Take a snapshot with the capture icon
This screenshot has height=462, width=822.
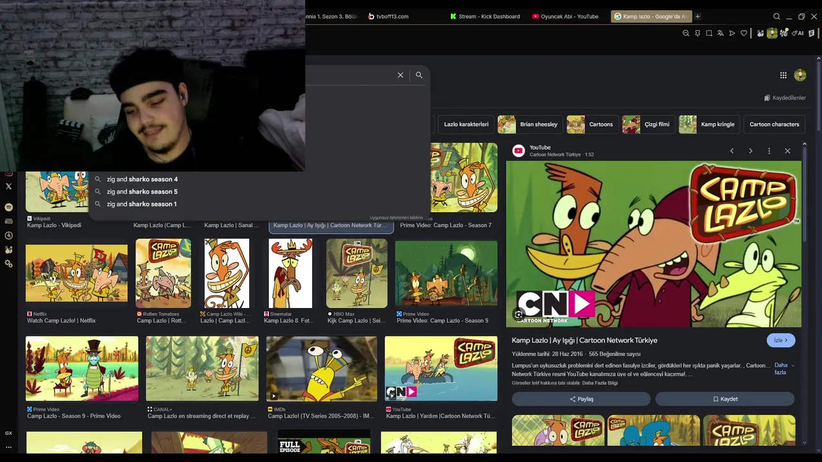point(709,33)
